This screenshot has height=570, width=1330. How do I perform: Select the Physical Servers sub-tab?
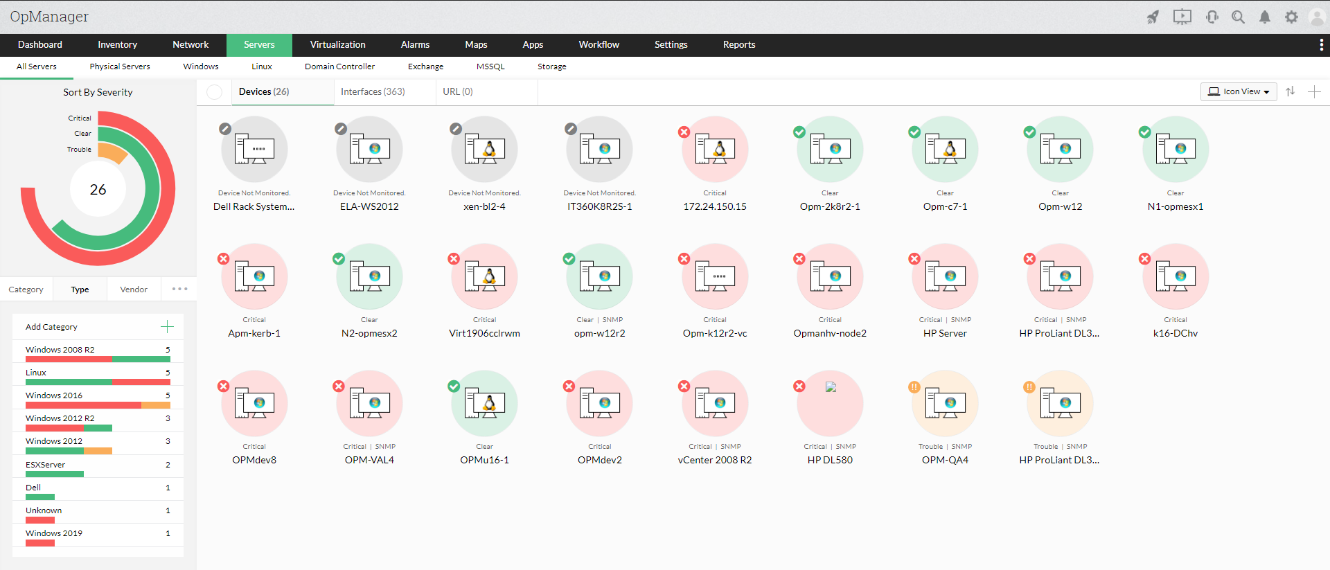pos(120,66)
